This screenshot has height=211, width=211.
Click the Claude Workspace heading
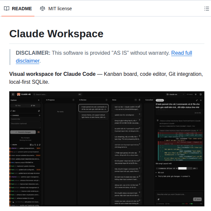click(x=56, y=34)
